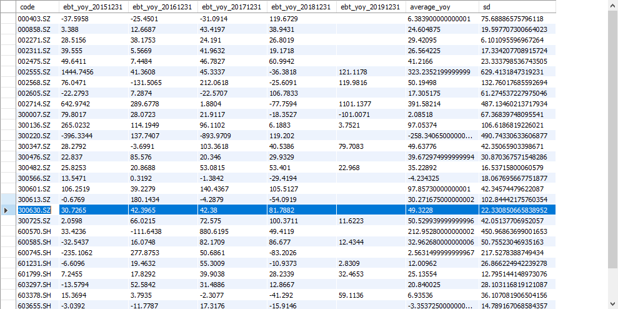The image size is (618, 309).
Task: Click the average_yoy column header
Action: coord(442,7)
